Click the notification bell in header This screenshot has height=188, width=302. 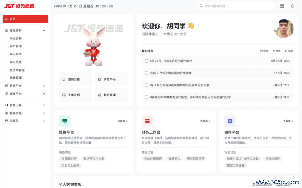(293, 6)
